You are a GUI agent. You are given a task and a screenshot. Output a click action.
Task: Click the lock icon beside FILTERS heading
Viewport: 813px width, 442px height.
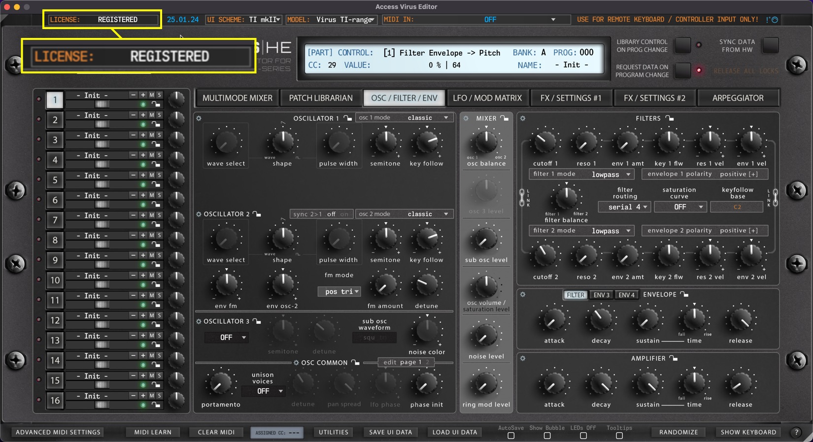click(x=670, y=118)
